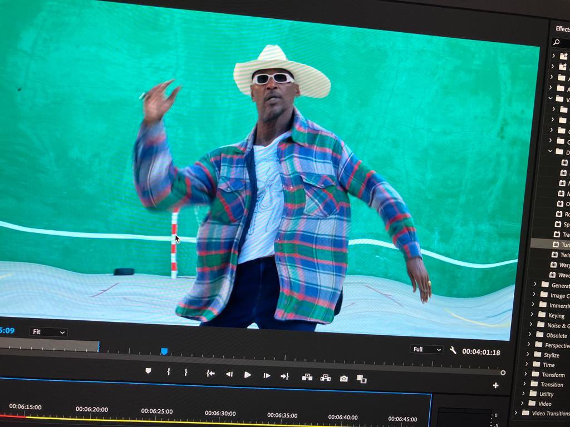This screenshot has height=427, width=570.
Task: Expand the Keying effects folder
Action: pos(532,314)
